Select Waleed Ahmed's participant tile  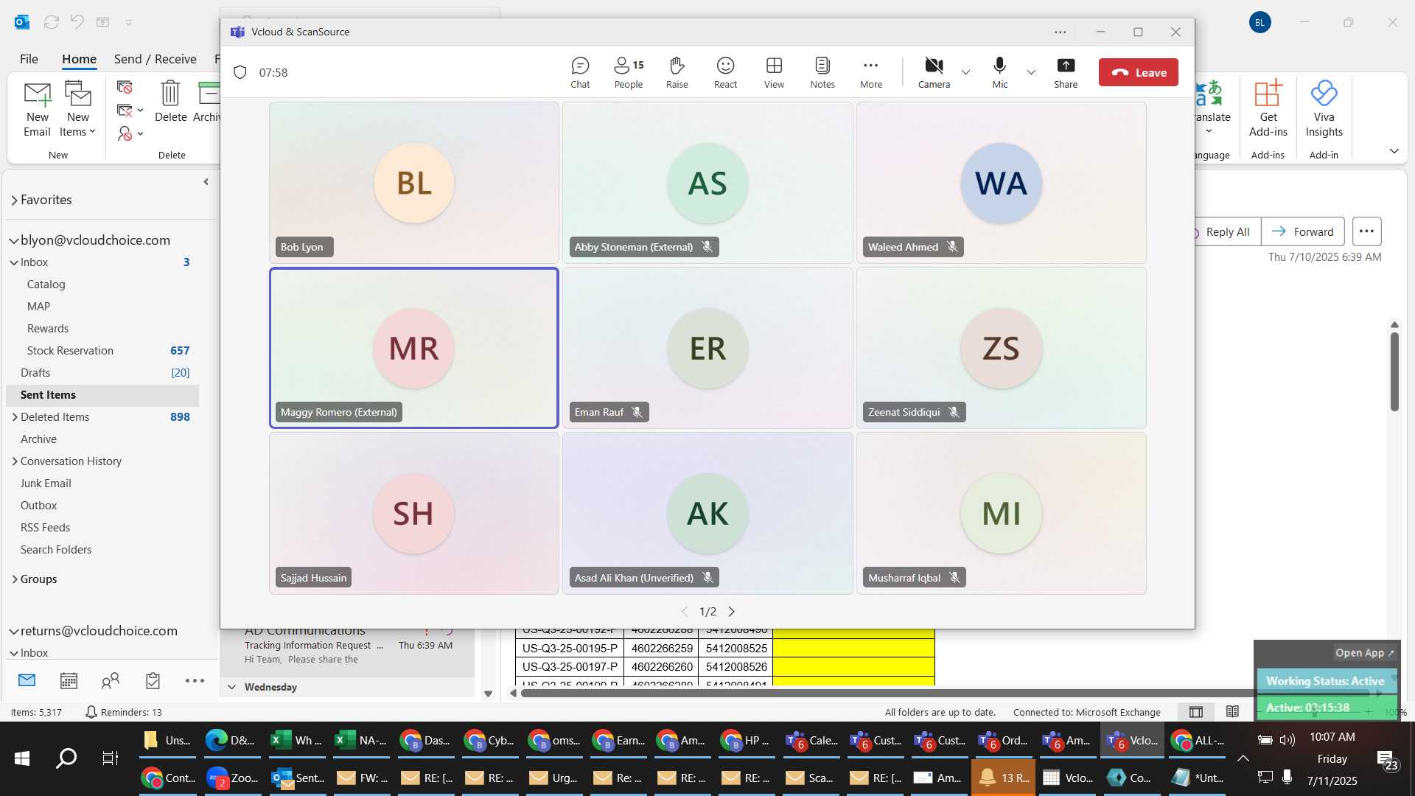coord(1001,183)
